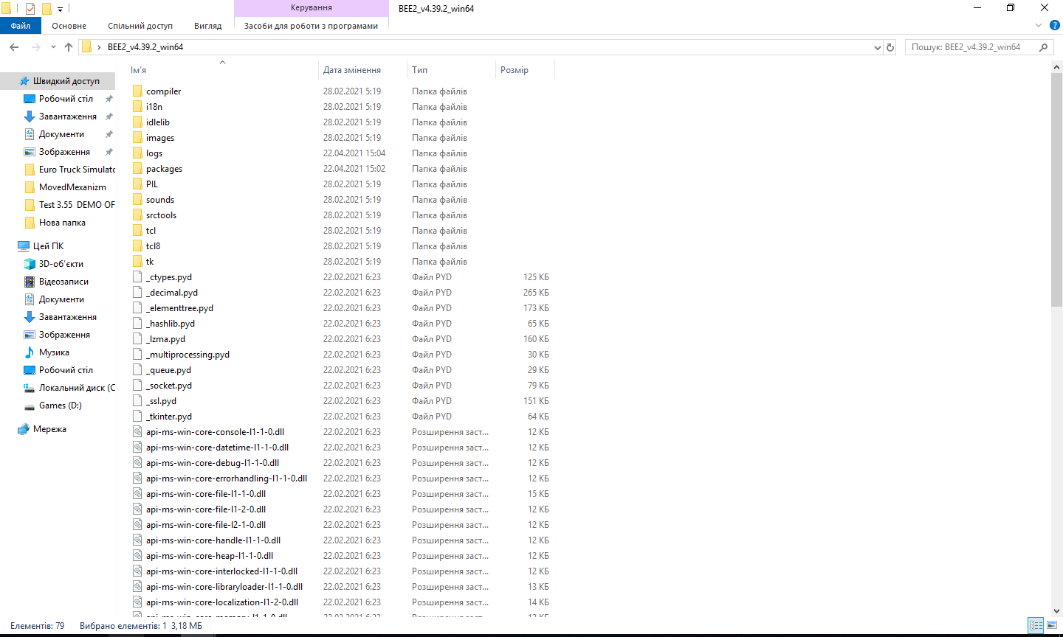Open the Quick Access Toolbar customize dropdown

(x=60, y=8)
